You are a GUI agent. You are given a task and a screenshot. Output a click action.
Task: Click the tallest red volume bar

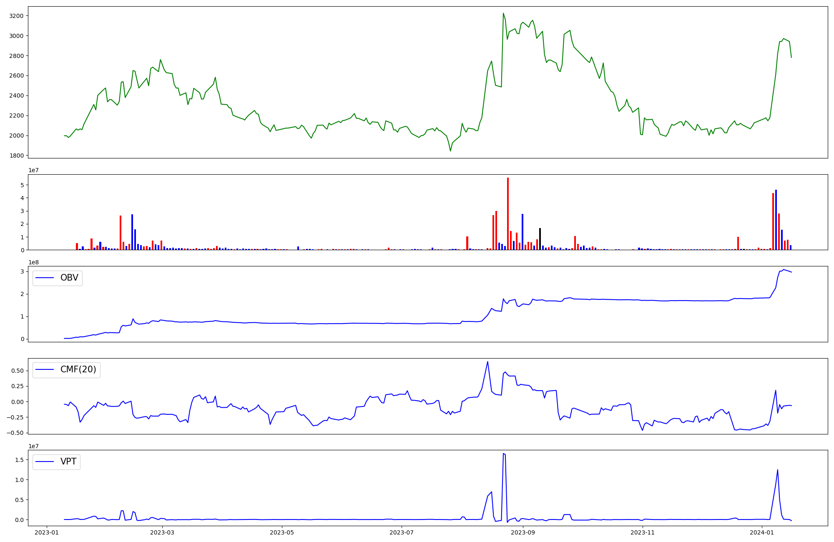pyautogui.click(x=508, y=213)
